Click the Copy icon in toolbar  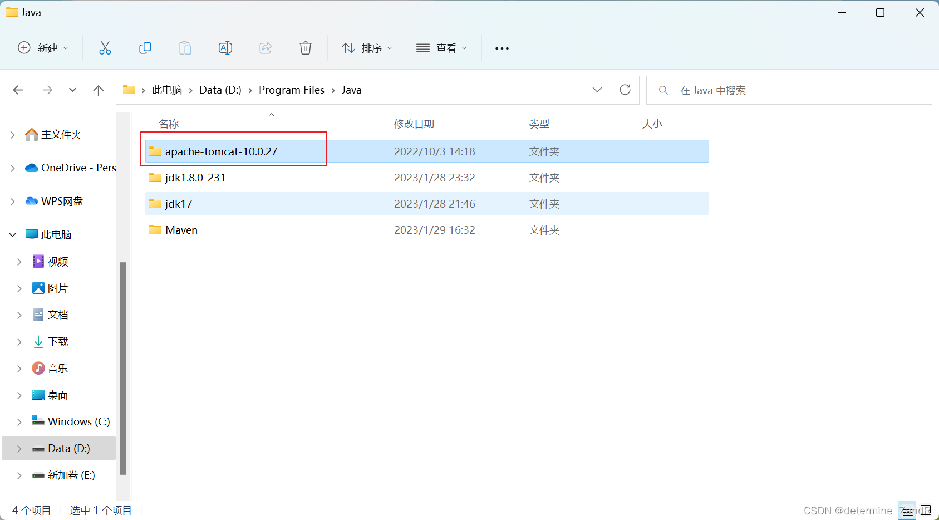tap(145, 48)
